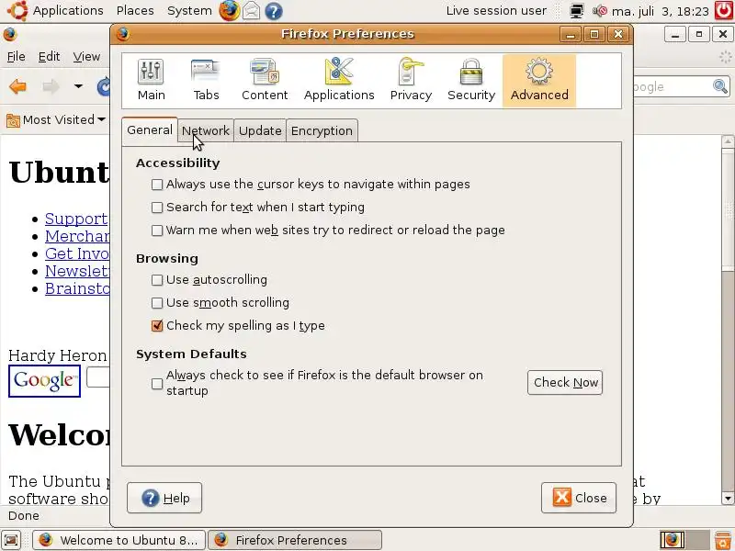This screenshot has width=735, height=551.
Task: Switch to the General tab
Action: click(150, 129)
